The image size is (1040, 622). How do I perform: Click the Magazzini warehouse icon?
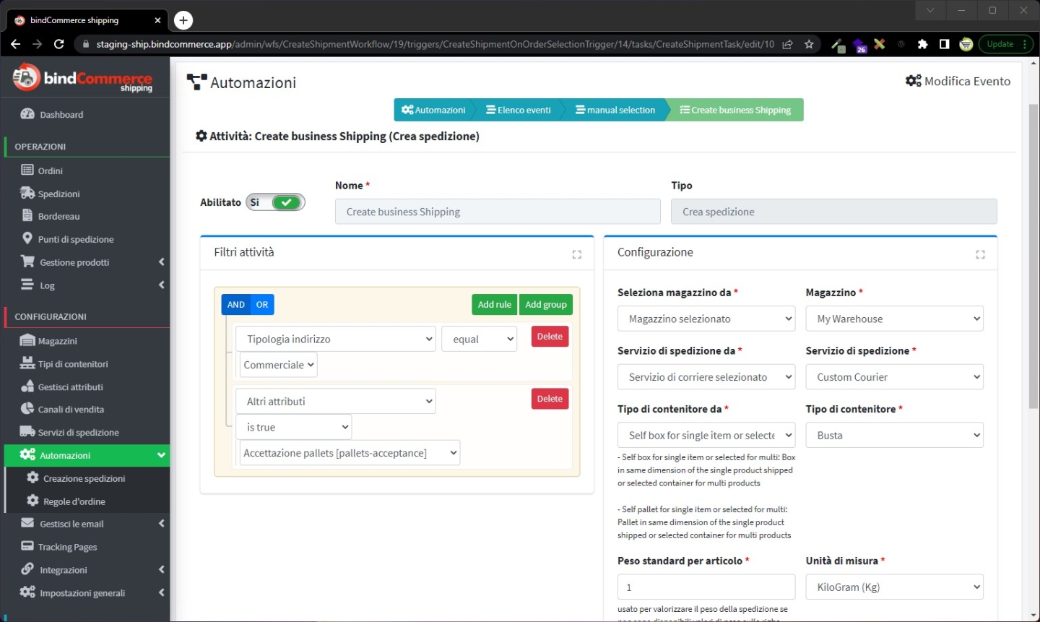[x=27, y=341]
